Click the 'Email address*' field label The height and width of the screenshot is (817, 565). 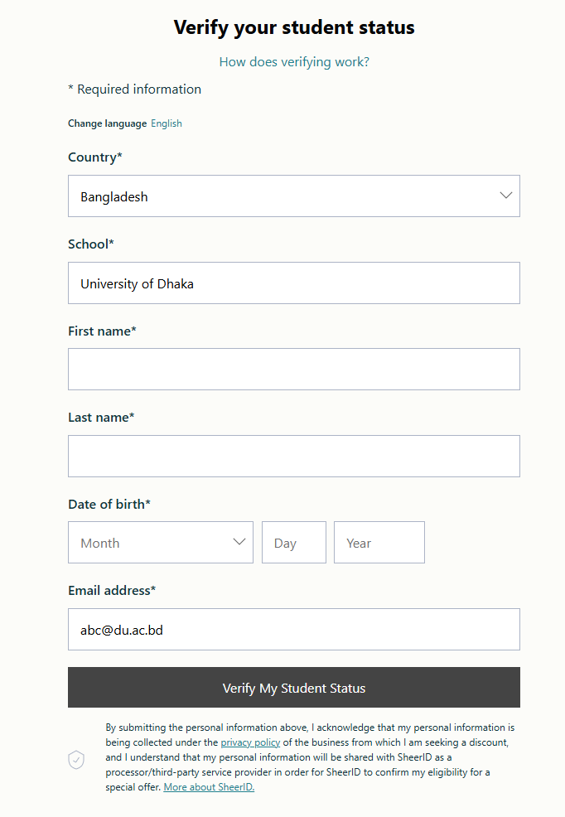pyautogui.click(x=112, y=591)
